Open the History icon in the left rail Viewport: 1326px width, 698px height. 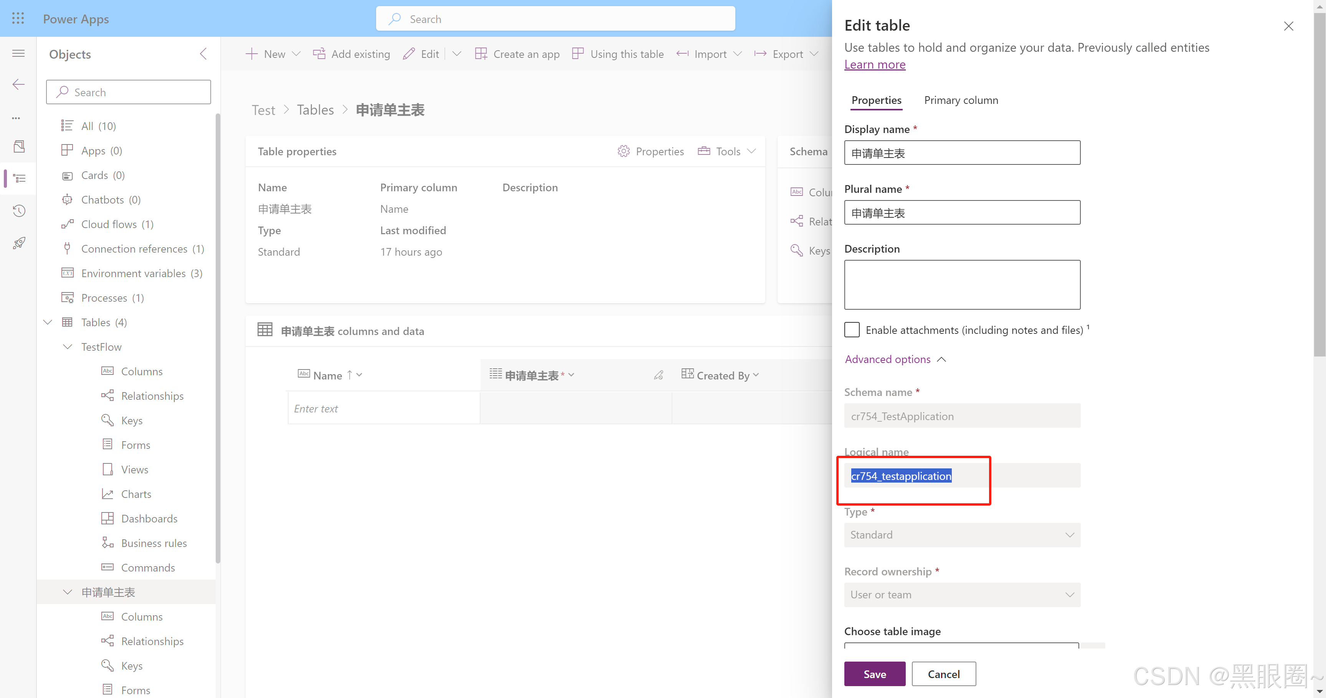pyautogui.click(x=18, y=210)
